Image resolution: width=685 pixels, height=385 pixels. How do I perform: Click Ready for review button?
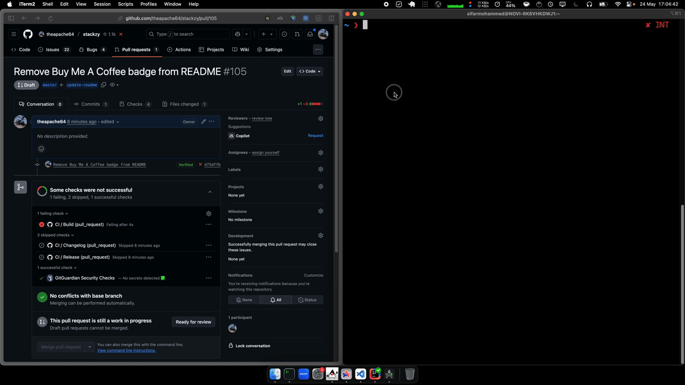[x=194, y=322]
